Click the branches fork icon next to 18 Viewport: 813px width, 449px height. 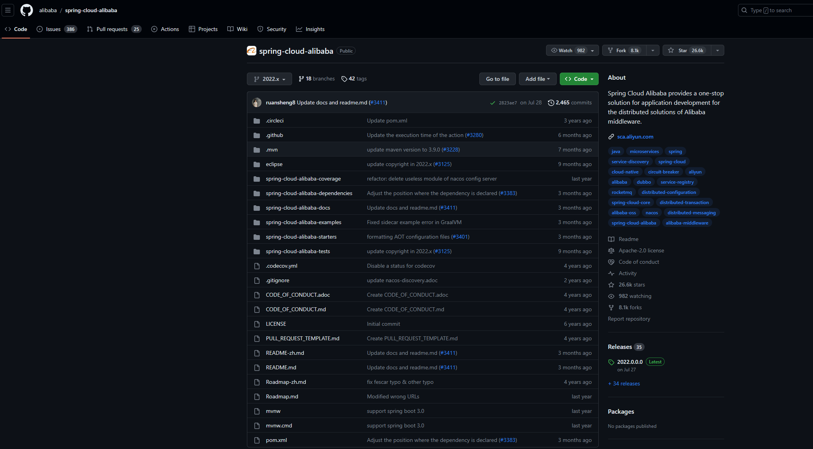pyautogui.click(x=301, y=79)
